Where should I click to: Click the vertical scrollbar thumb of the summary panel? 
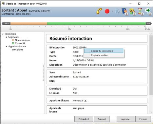pyautogui.click(x=151, y=65)
